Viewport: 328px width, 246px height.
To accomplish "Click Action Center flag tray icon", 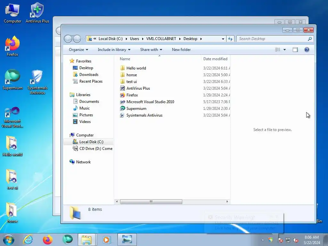I will coord(280,240).
